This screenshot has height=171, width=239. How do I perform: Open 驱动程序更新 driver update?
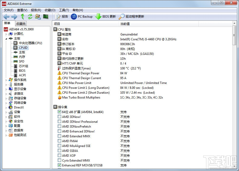pos(131,16)
